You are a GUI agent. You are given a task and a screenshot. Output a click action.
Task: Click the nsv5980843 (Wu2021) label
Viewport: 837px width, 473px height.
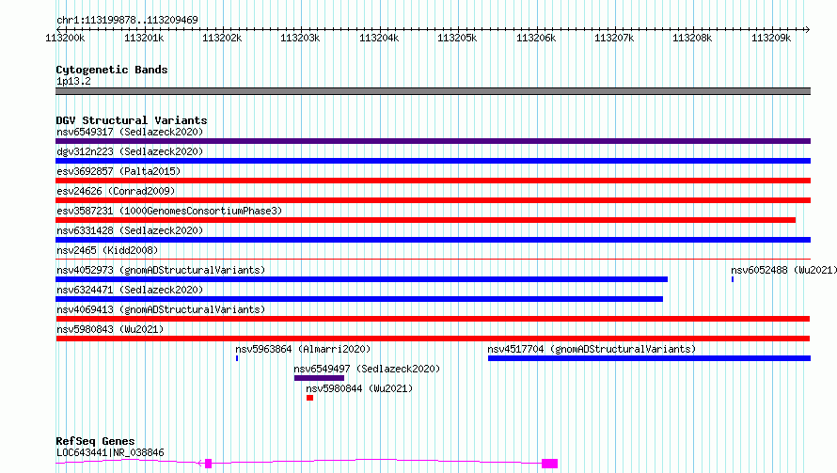point(110,329)
